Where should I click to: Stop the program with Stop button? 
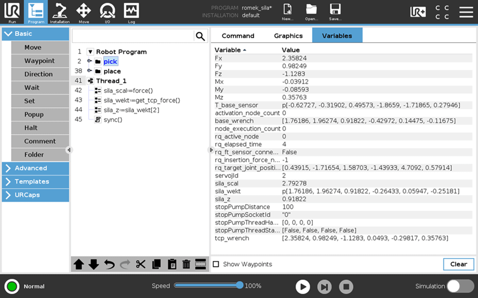346,287
